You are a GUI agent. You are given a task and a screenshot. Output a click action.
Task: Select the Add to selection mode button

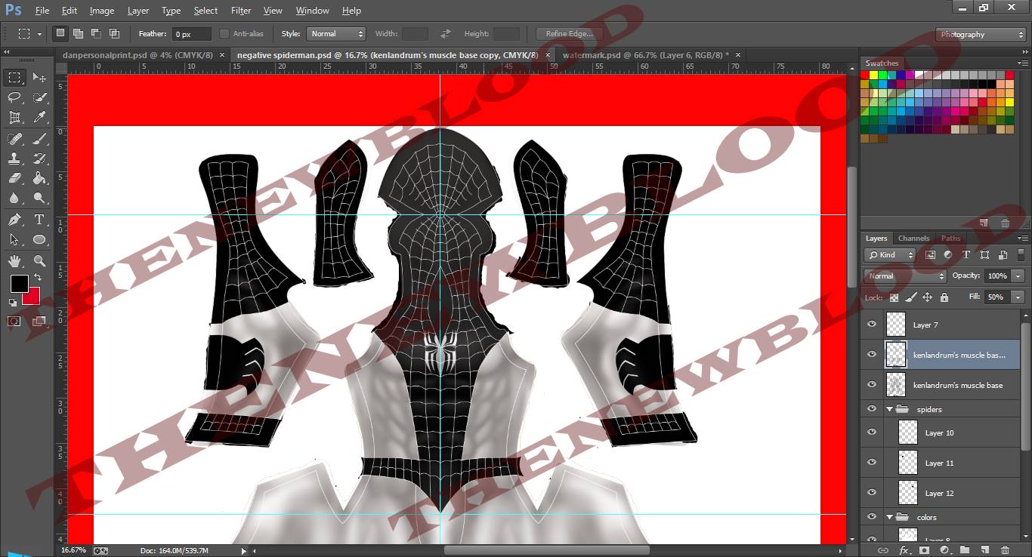[78, 34]
